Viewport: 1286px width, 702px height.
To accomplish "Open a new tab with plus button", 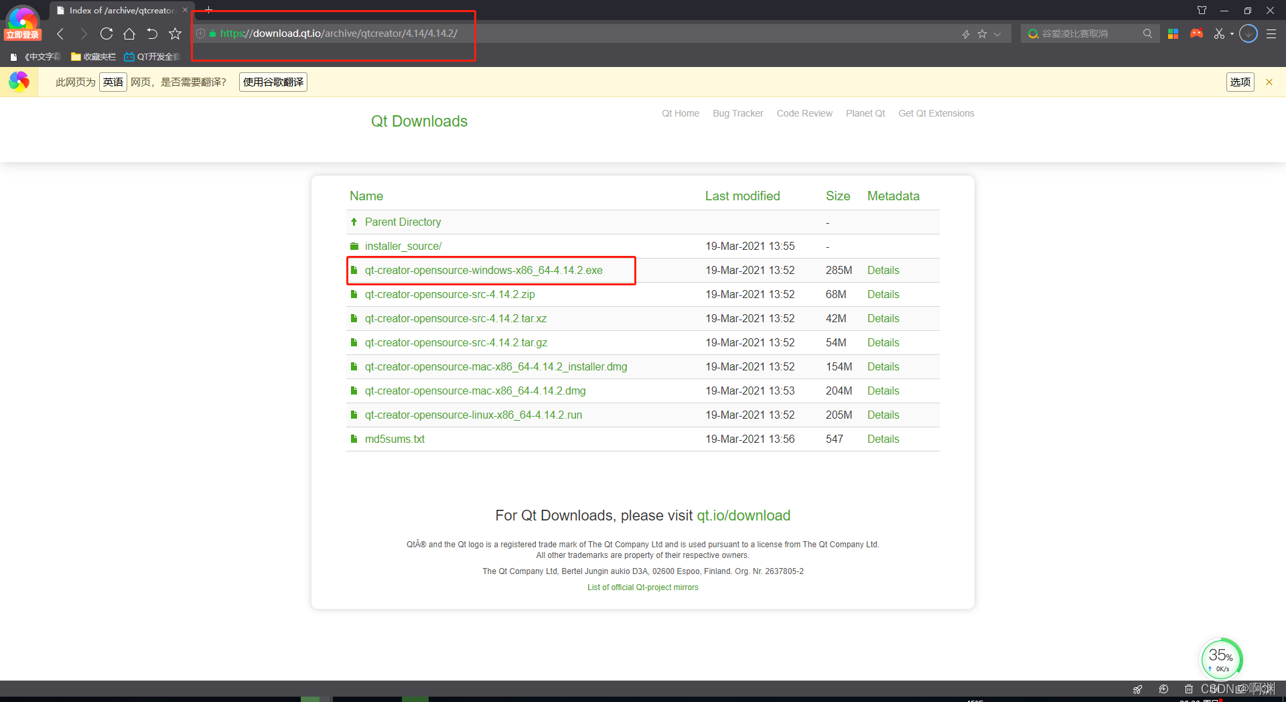I will point(208,10).
